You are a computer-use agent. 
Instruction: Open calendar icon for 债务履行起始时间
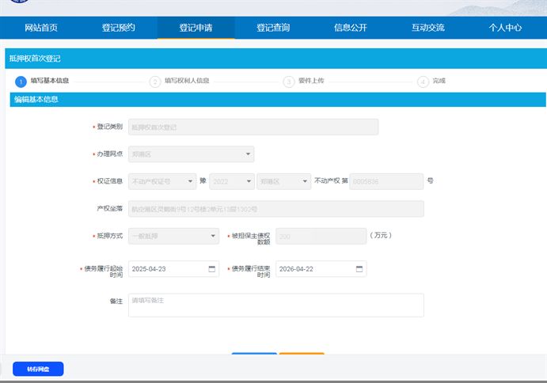tap(211, 269)
